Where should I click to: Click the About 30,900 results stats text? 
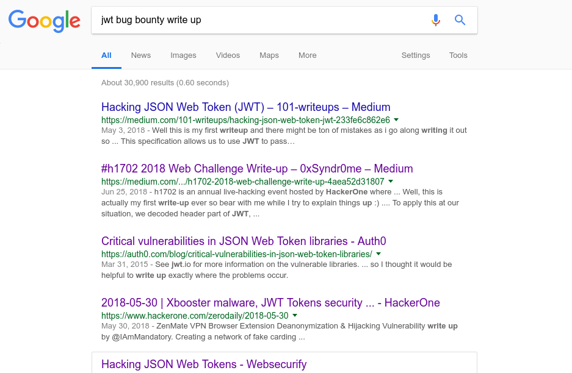[x=165, y=83]
